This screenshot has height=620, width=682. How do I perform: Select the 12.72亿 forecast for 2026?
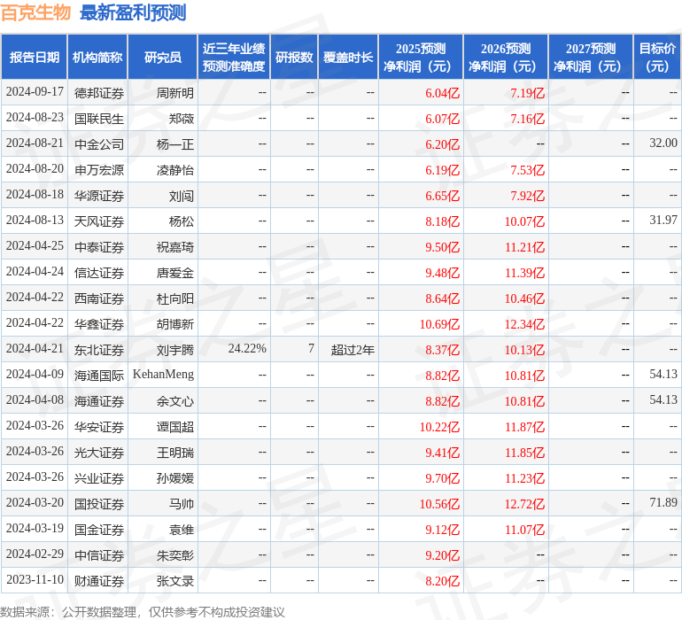(x=524, y=504)
